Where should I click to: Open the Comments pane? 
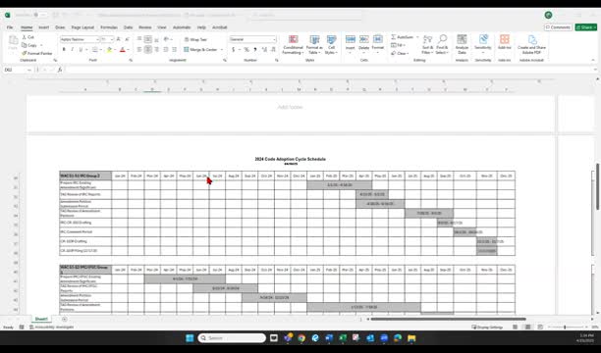pyautogui.click(x=558, y=27)
